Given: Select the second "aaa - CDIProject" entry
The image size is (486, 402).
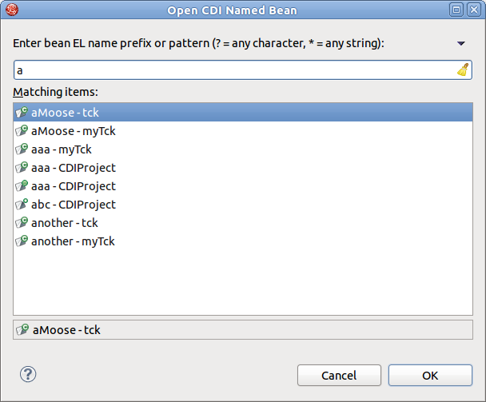Looking at the screenshot, I should tap(74, 186).
